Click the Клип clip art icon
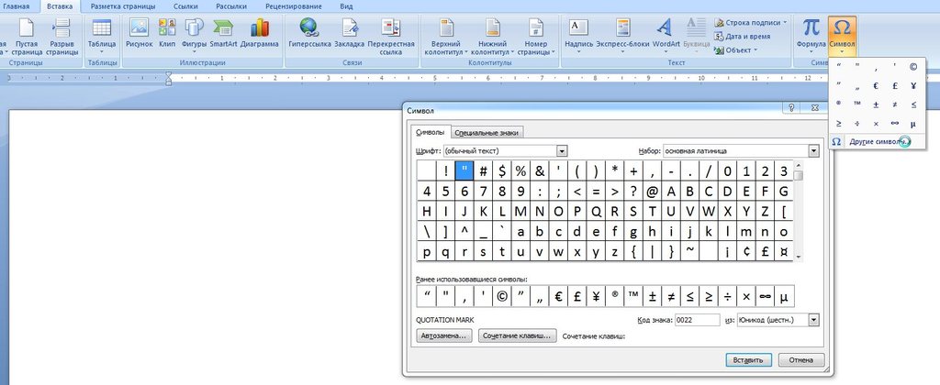 167,28
